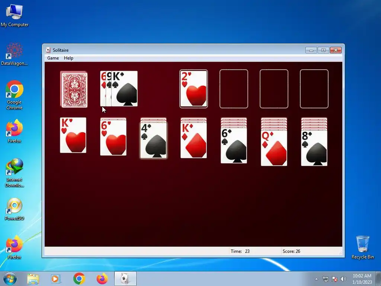Maximize the Solitaire window

[x=323, y=50]
